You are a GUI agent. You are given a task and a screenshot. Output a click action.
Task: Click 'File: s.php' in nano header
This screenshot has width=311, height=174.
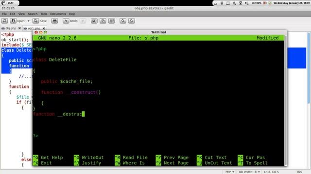click(143, 38)
